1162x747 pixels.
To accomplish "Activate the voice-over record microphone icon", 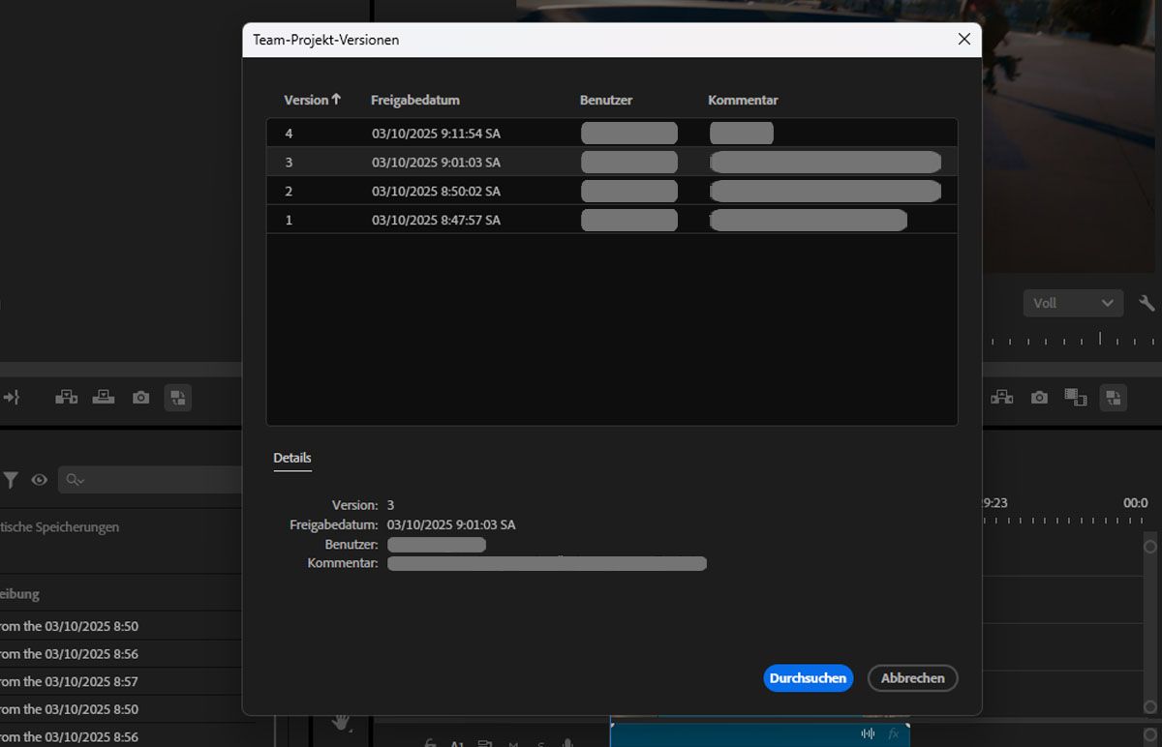I will point(566,743).
